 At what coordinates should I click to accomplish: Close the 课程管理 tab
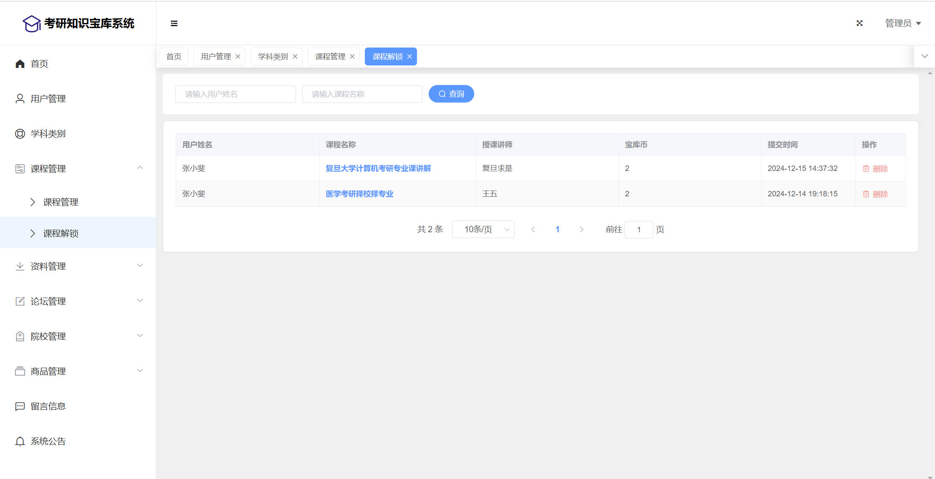click(x=352, y=57)
